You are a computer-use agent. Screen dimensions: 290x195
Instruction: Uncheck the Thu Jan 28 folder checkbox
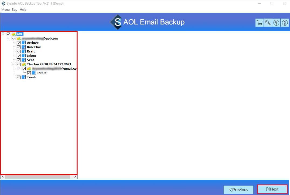pyautogui.click(x=19, y=64)
